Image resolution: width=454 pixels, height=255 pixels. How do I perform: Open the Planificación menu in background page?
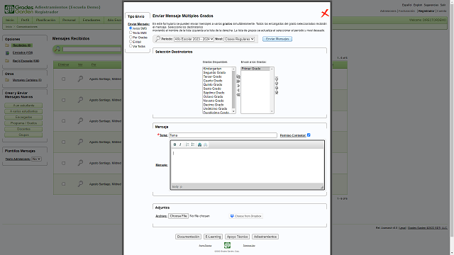pyautogui.click(x=45, y=20)
